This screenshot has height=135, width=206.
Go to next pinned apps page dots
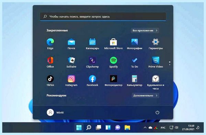(x=170, y=63)
